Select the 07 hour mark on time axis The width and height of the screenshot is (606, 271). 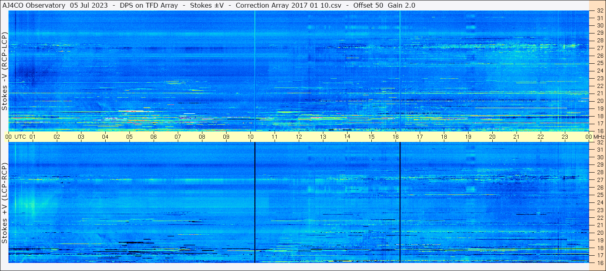pos(178,137)
